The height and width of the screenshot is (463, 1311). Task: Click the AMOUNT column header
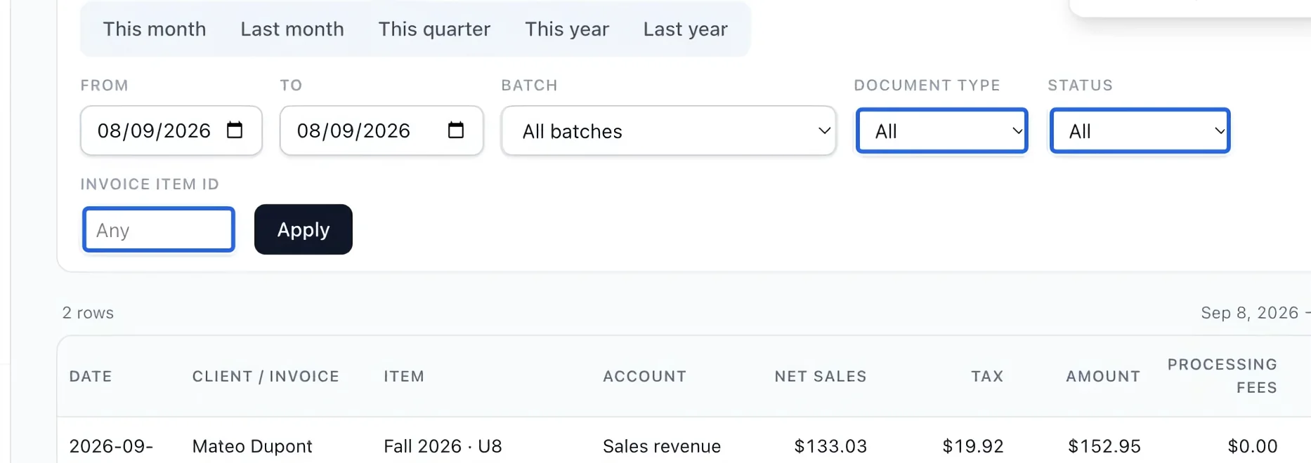click(1103, 376)
